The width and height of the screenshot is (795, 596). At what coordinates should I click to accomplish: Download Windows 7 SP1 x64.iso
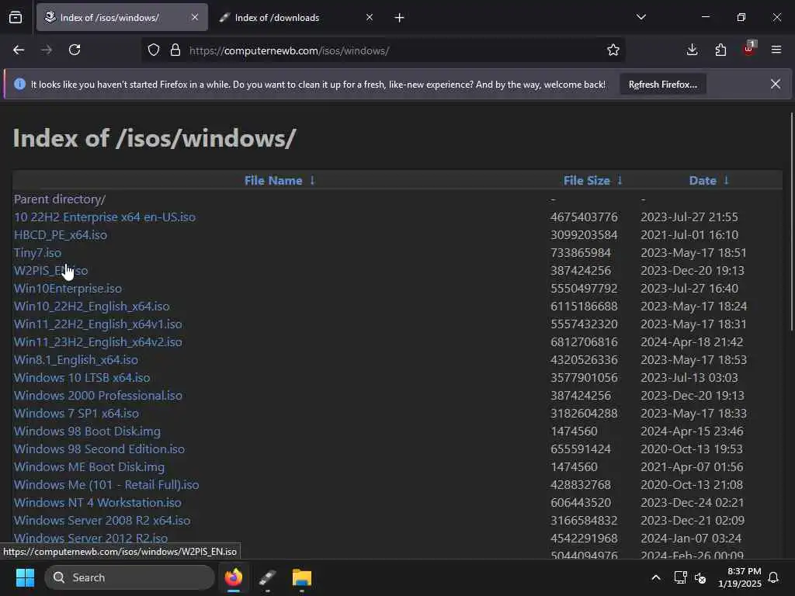(x=77, y=414)
